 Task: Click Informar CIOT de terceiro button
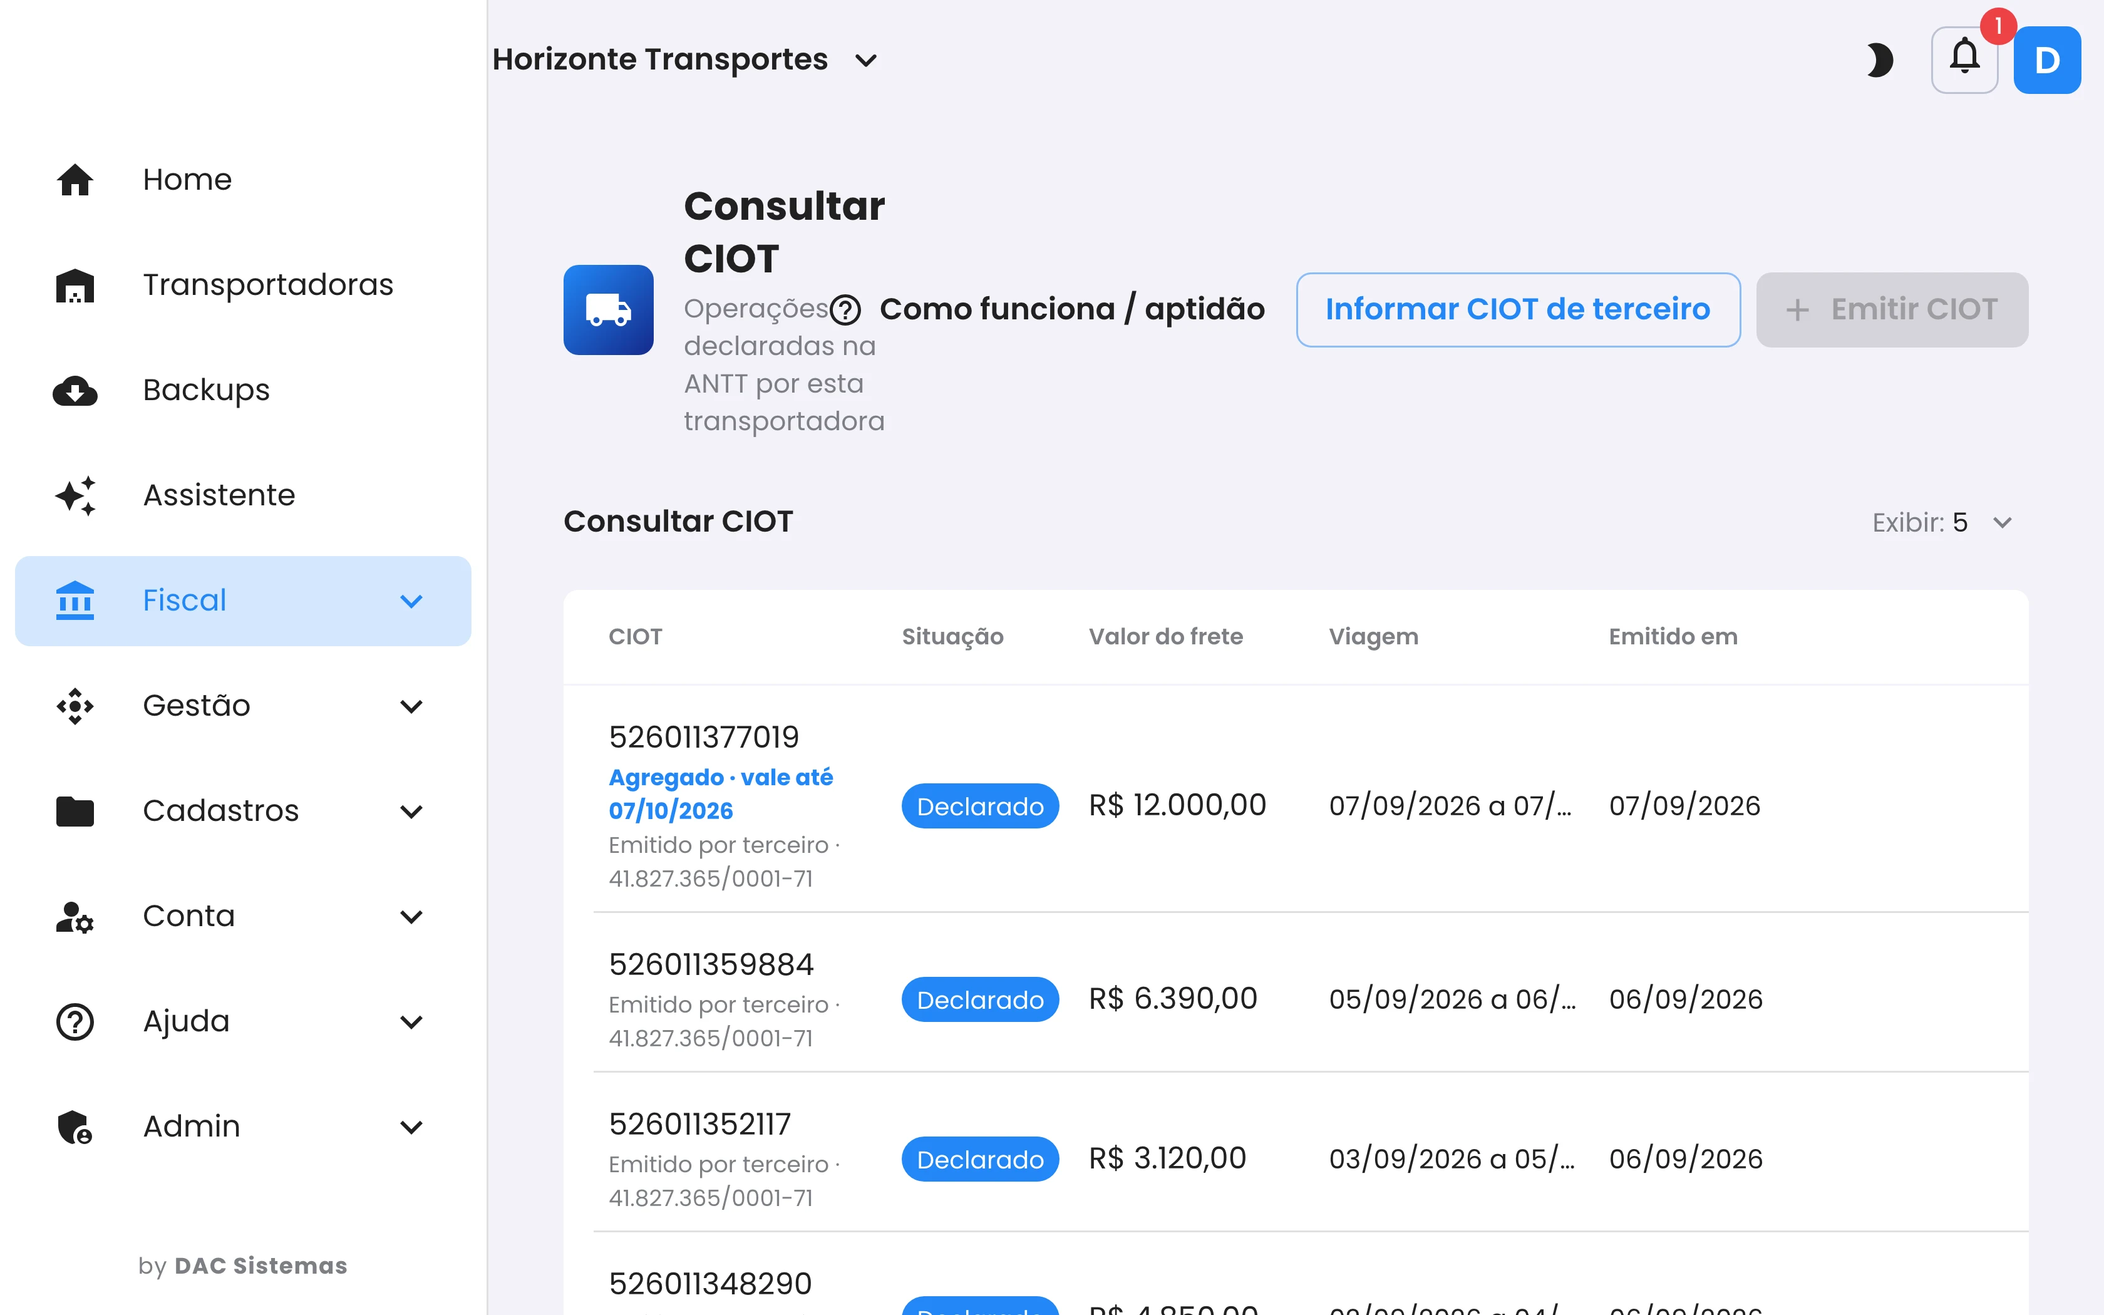point(1518,309)
